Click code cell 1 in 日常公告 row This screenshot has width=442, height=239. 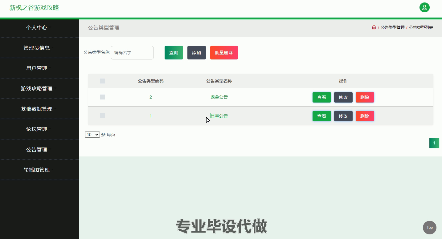tap(151, 116)
